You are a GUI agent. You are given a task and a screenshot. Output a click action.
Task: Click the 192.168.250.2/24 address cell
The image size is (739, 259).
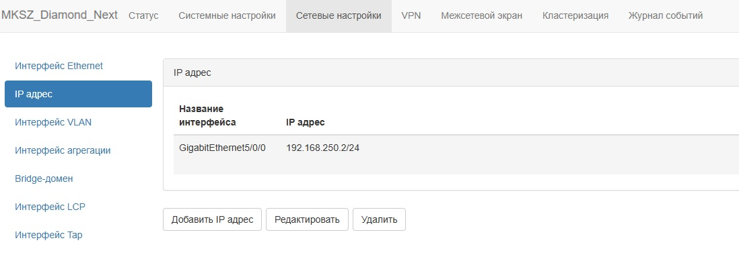tap(323, 148)
